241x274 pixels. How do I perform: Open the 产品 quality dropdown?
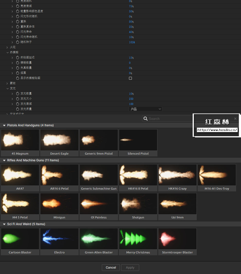(x=146, y=109)
